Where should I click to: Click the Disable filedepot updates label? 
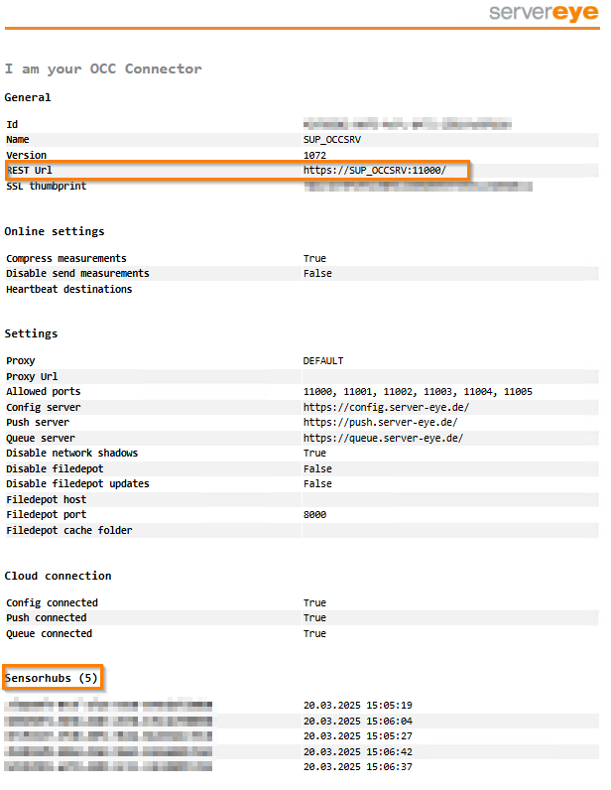77,483
